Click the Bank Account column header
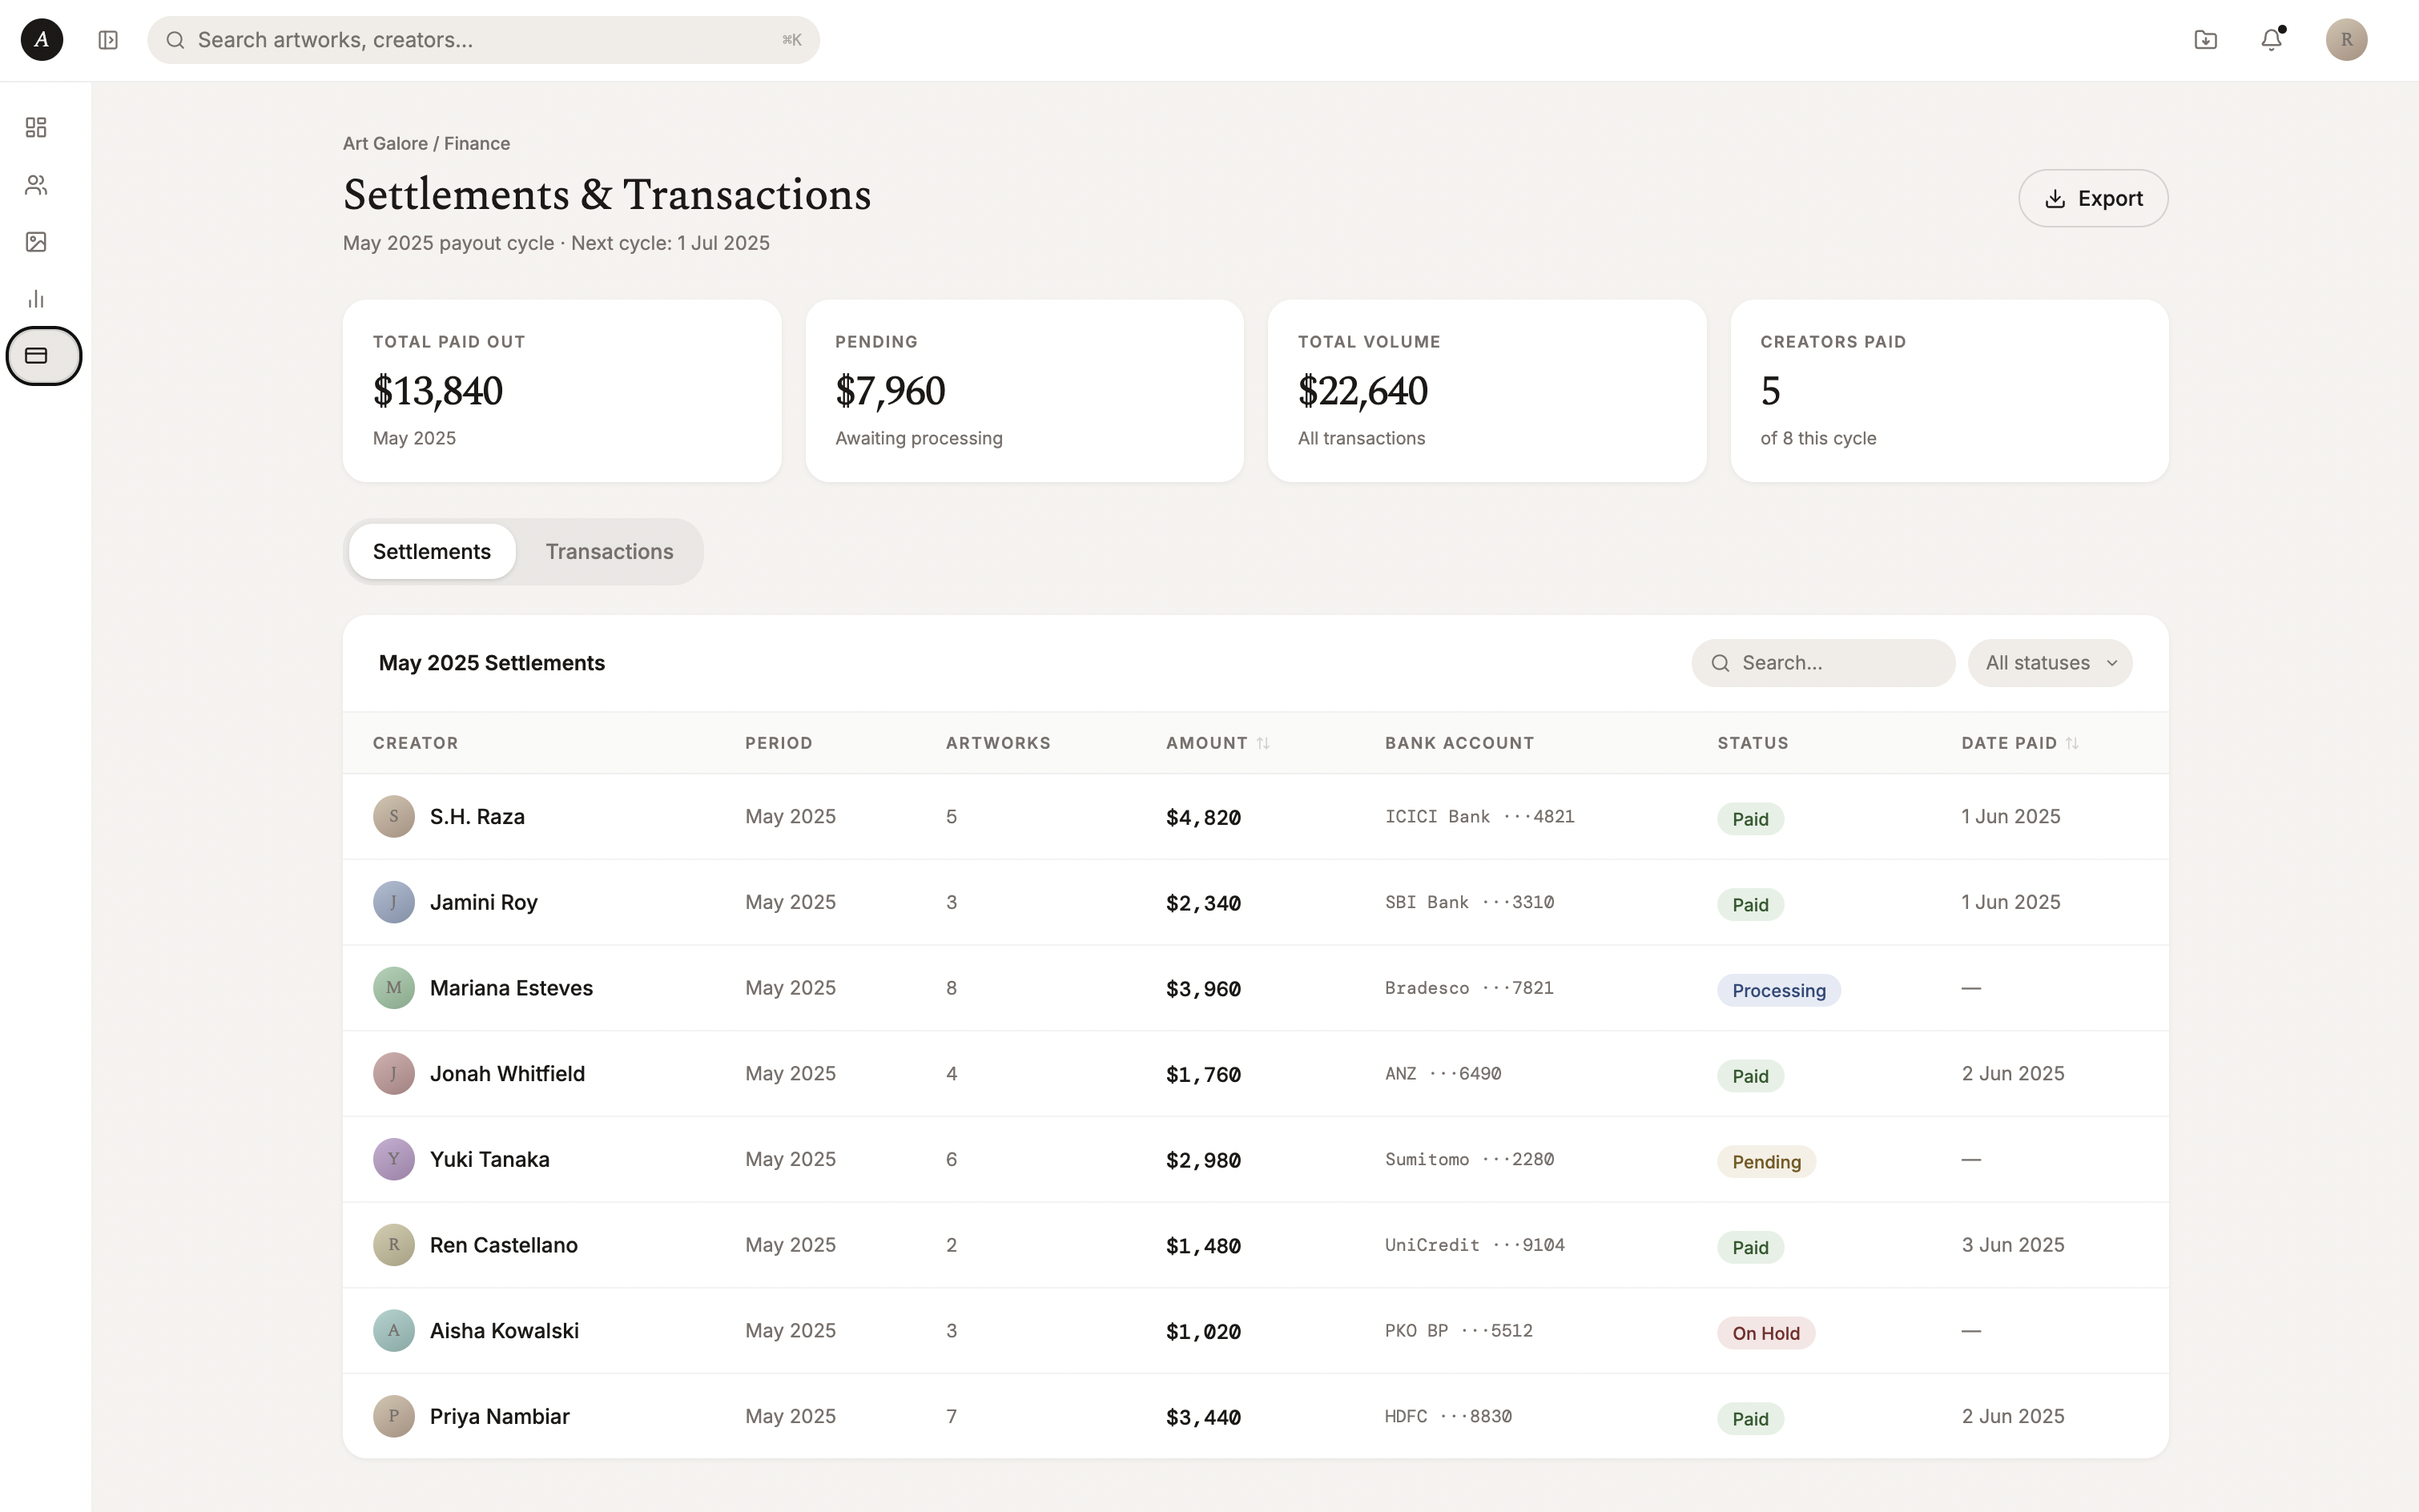Screen dimensions: 2419x1512 pos(1459,743)
